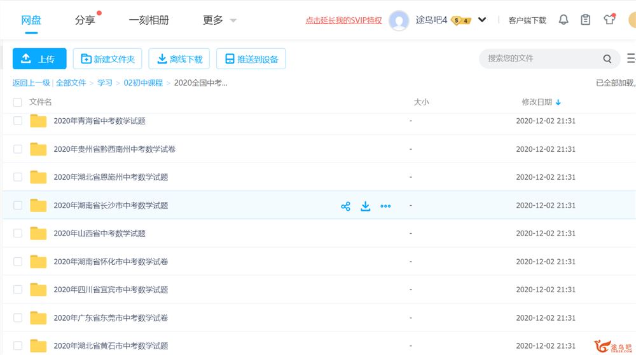Open folder 2020年广东省东莞市中考数学试卷
This screenshot has width=636, height=355.
tap(111, 318)
